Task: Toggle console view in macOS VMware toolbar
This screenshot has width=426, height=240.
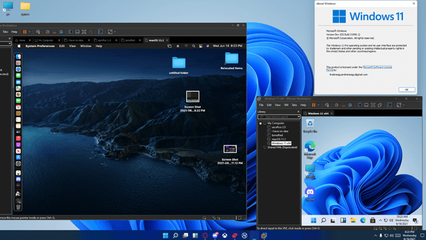Action: [100, 32]
